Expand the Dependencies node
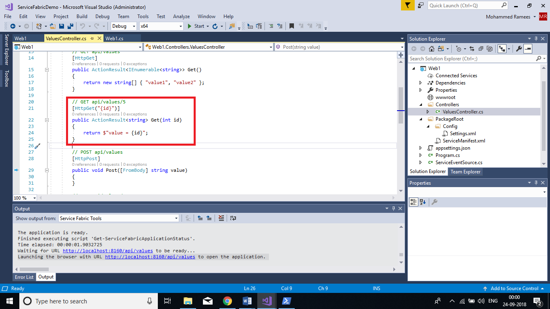Image resolution: width=550 pixels, height=309 pixels. [x=421, y=83]
